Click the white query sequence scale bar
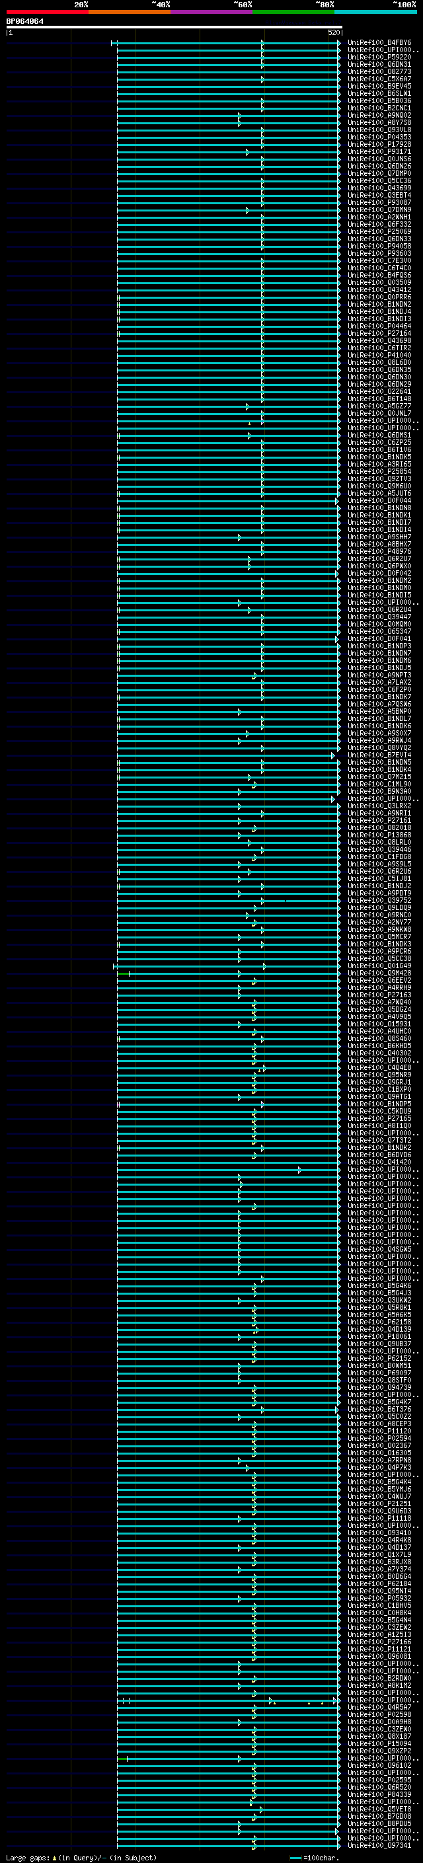 [174, 28]
